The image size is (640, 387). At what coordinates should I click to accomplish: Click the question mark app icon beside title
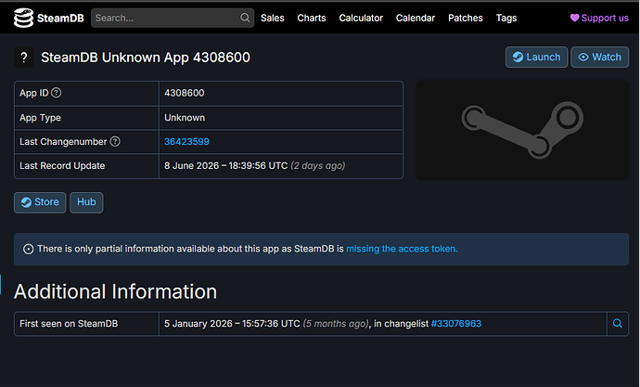(x=24, y=58)
